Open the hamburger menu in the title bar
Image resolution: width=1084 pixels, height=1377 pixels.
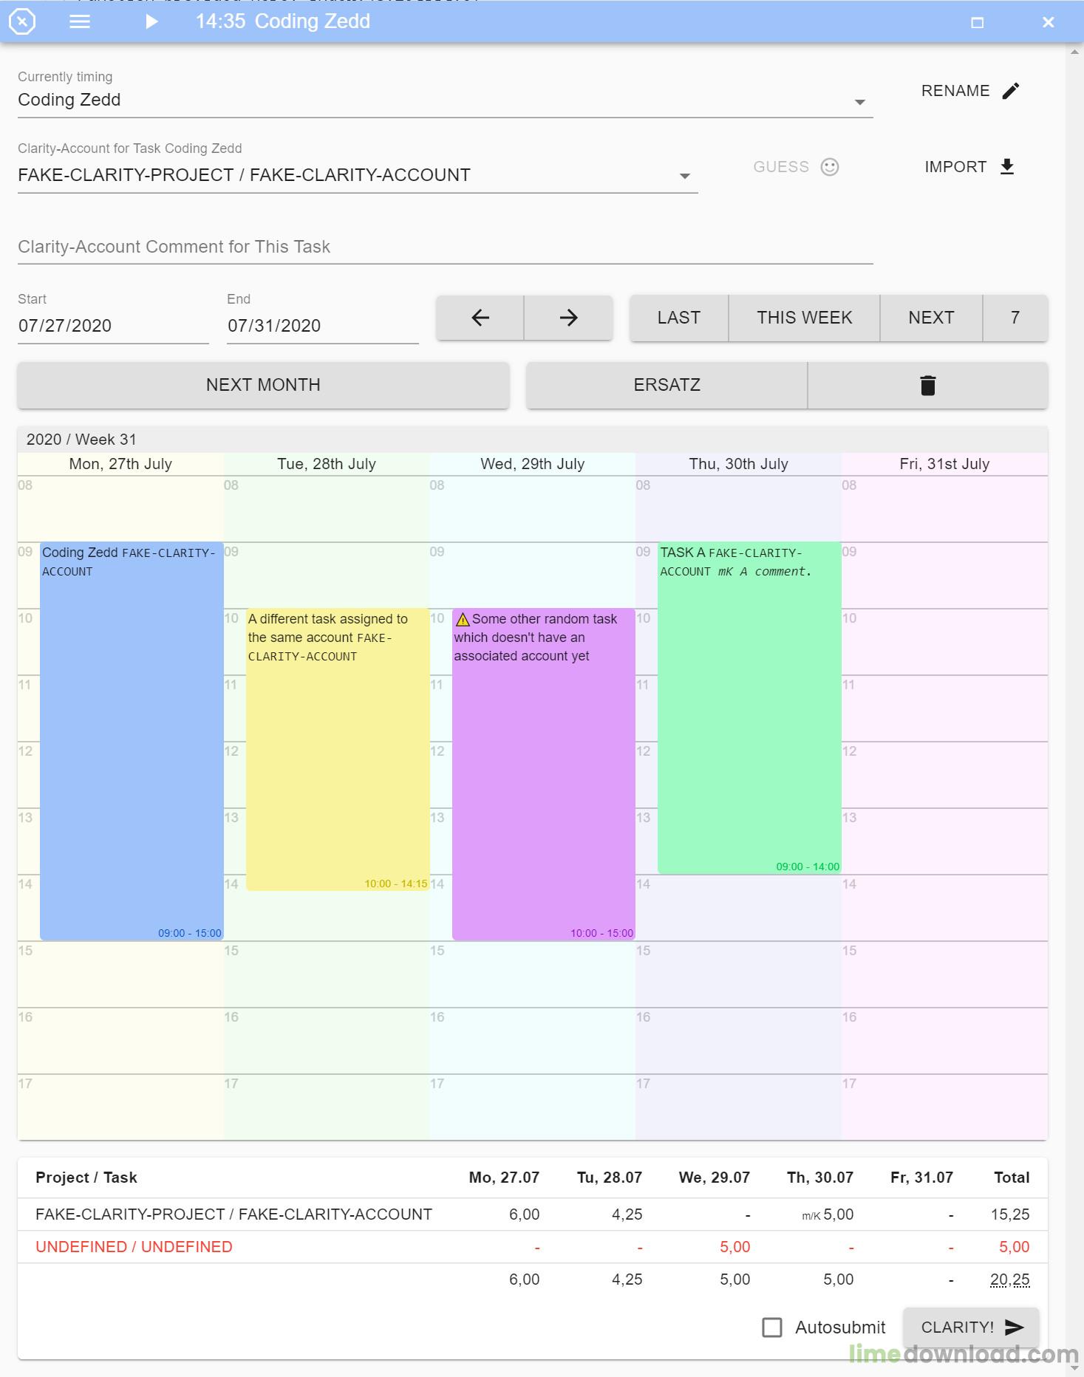pyautogui.click(x=80, y=21)
